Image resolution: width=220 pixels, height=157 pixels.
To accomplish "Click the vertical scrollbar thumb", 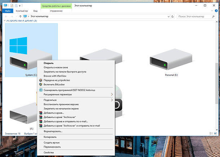I will coord(217,83).
